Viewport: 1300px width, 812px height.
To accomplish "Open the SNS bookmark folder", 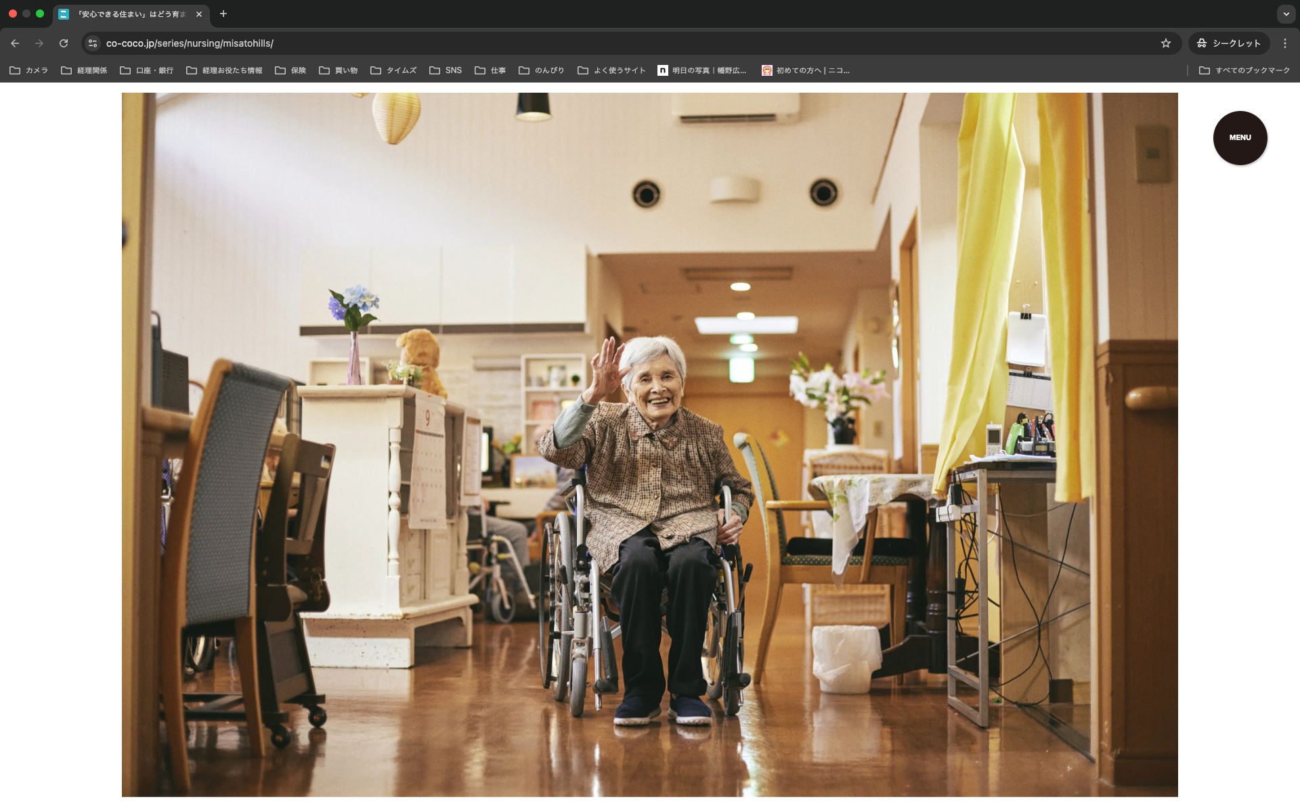I will tap(446, 70).
